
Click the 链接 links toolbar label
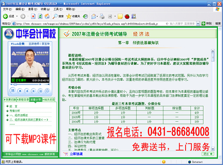(218, 24)
